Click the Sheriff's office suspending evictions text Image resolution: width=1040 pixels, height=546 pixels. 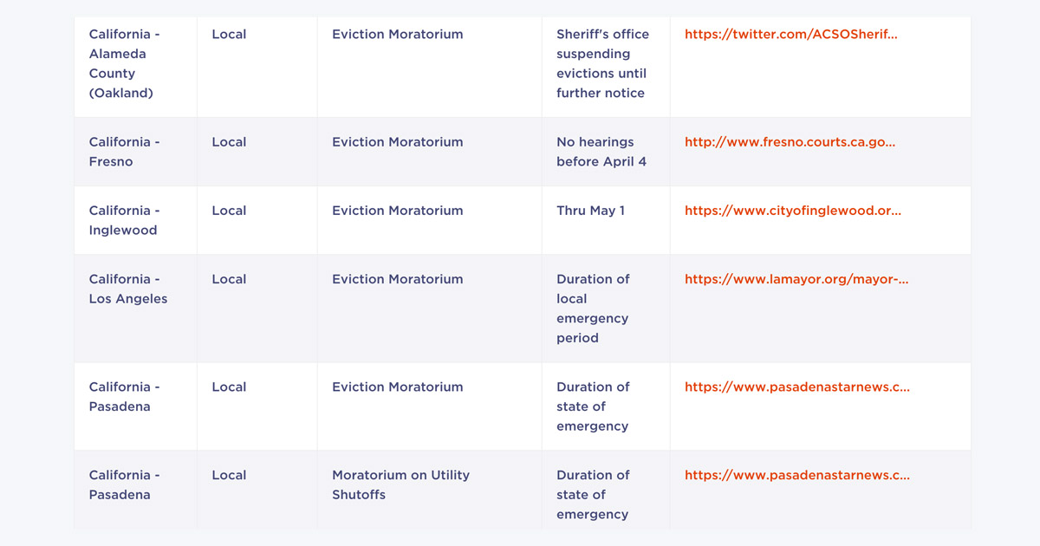602,63
